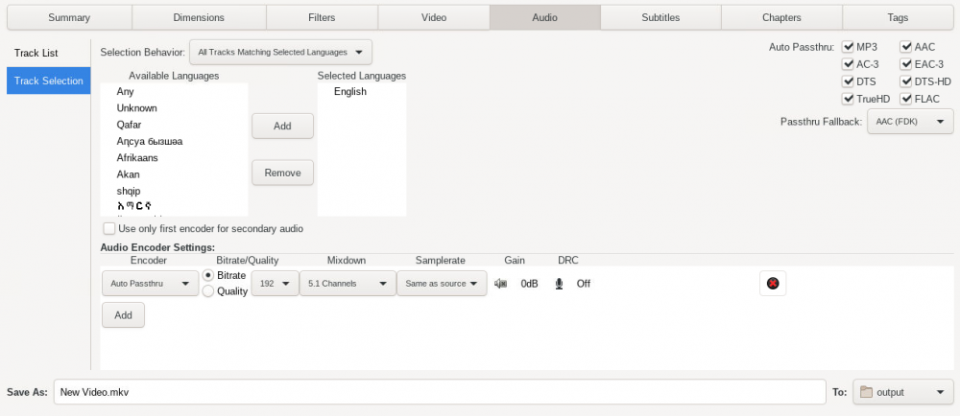Switch to the Dimensions tab
The width and height of the screenshot is (960, 416).
(199, 17)
